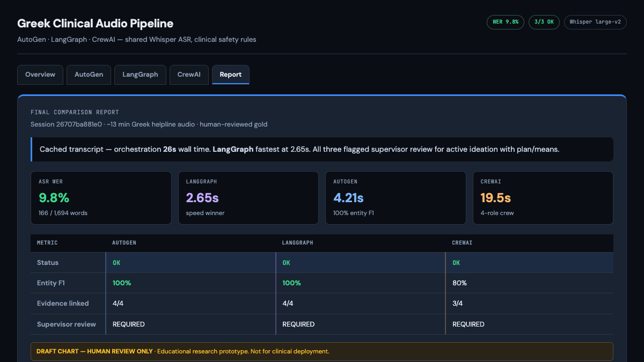Screen dimensions: 644x362
Task: Select the LangGraph 2.65s speed card
Action: click(x=248, y=198)
